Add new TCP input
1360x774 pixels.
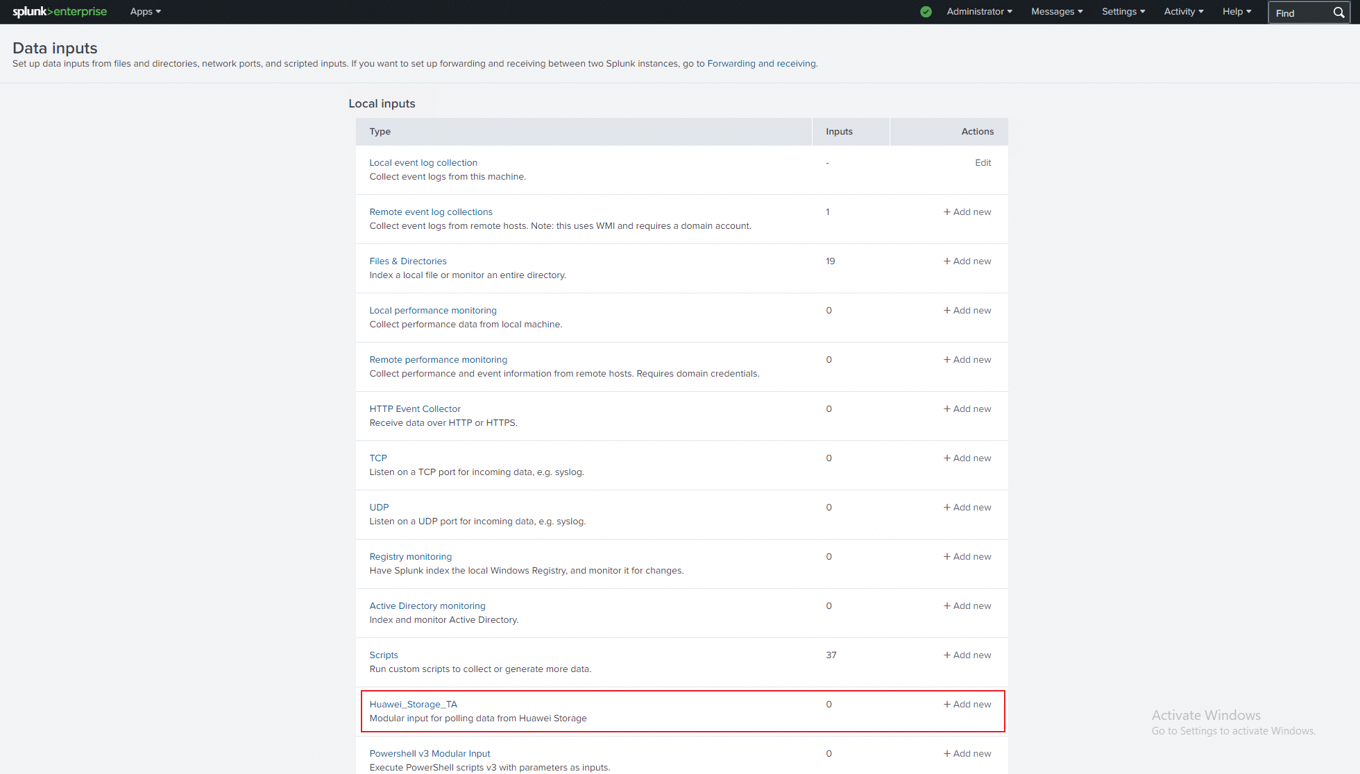tap(967, 458)
